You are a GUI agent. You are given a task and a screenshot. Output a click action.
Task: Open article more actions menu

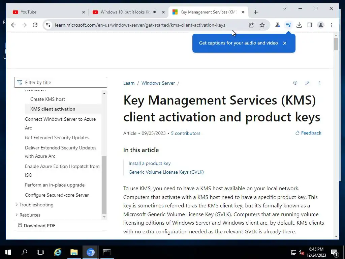[x=319, y=83]
